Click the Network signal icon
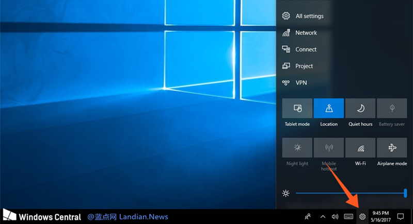Screen dimensions: 413x224 coord(286,33)
